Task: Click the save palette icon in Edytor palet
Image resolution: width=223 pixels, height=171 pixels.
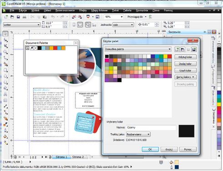Action: (x=194, y=49)
